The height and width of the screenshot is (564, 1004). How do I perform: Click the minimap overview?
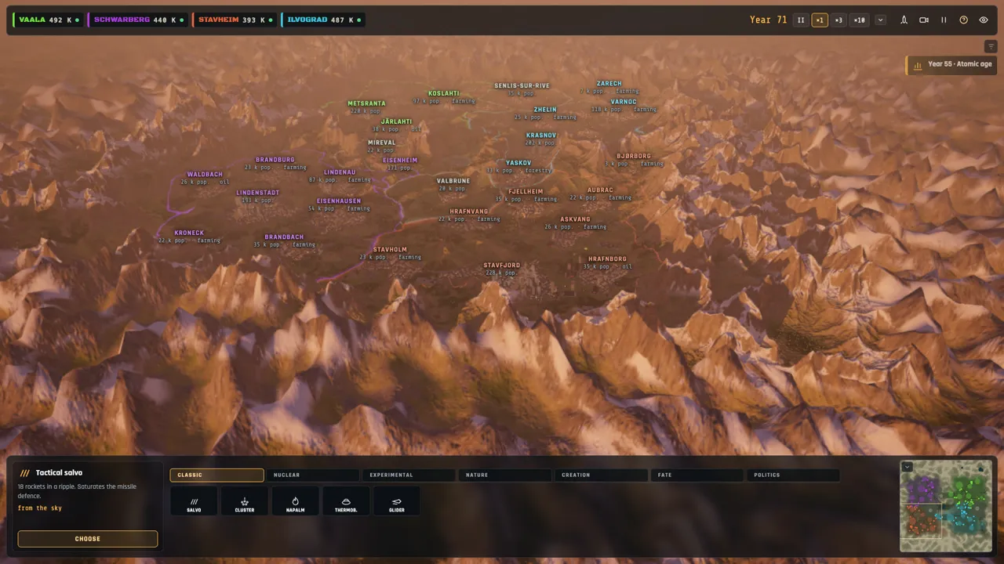[946, 507]
